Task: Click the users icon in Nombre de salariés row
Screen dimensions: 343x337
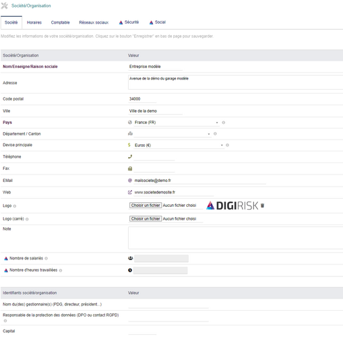Action: click(130, 258)
